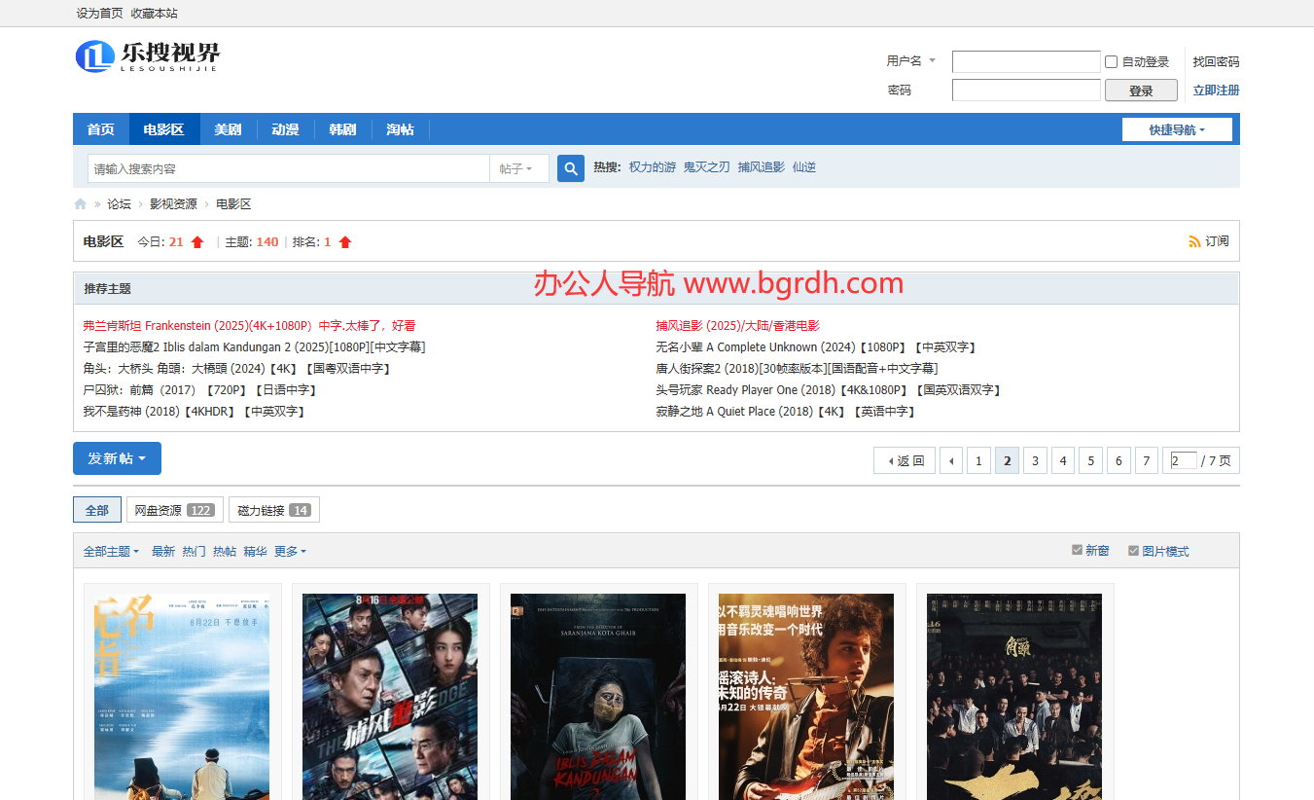Viewport: 1314px width, 800px height.
Task: Switch to the 美剧 navigation tab
Action: [x=229, y=129]
